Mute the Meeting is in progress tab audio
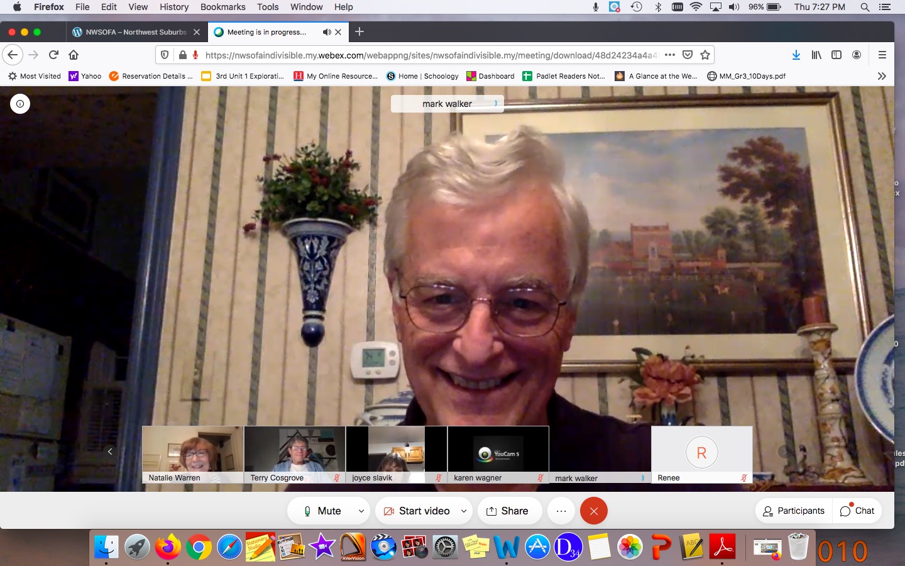Viewport: 905px width, 566px height. pos(327,32)
